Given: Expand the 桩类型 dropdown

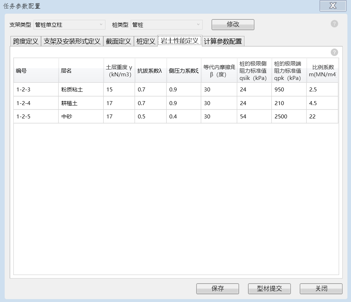Looking at the screenshot, I should click(x=166, y=25).
